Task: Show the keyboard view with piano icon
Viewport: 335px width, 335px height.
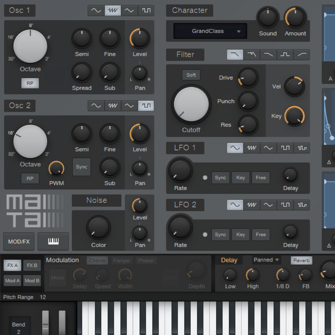Action: [53, 241]
